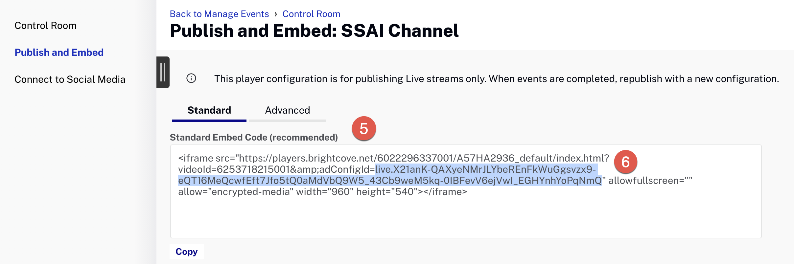Click the info circle icon
The width and height of the screenshot is (794, 264).
click(x=191, y=78)
